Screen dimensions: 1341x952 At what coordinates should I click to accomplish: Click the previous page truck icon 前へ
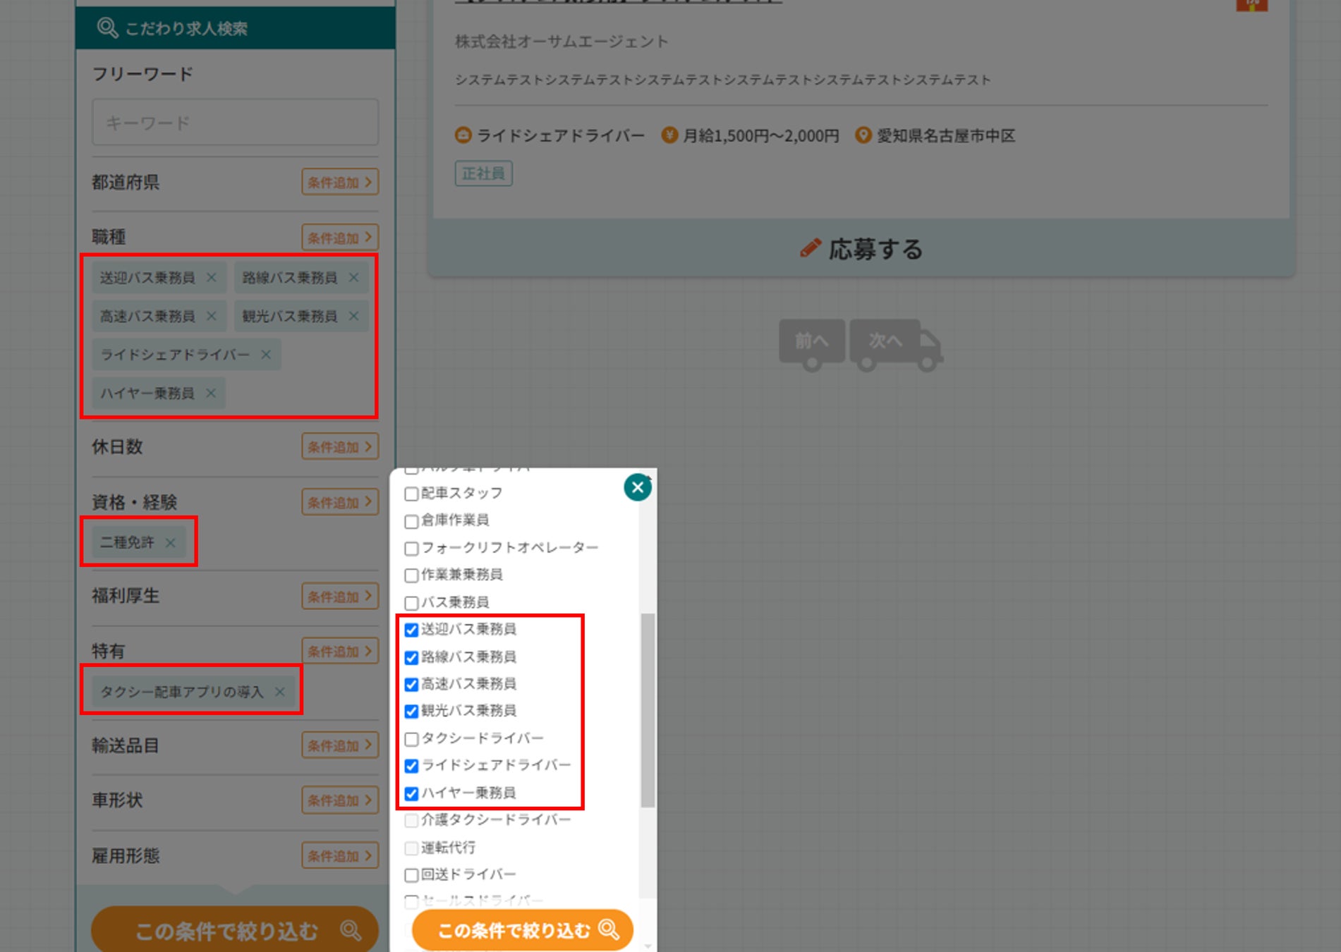click(812, 344)
